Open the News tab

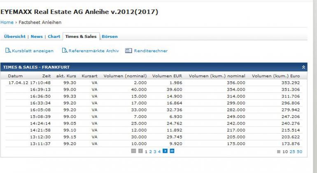point(37,37)
